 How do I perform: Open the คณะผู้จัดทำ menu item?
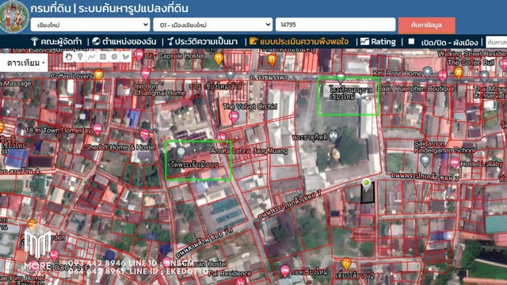pos(56,42)
